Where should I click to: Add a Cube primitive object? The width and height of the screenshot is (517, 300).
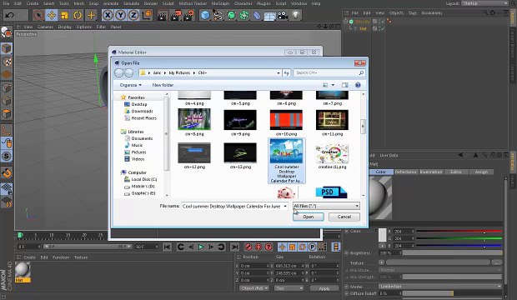[205, 15]
